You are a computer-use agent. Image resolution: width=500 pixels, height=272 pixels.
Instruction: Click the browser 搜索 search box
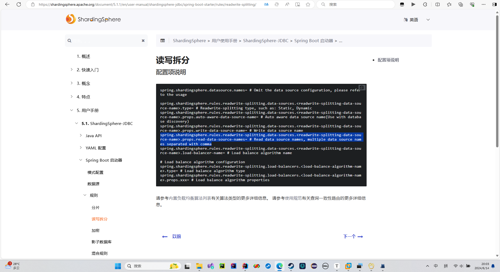click(356, 4)
